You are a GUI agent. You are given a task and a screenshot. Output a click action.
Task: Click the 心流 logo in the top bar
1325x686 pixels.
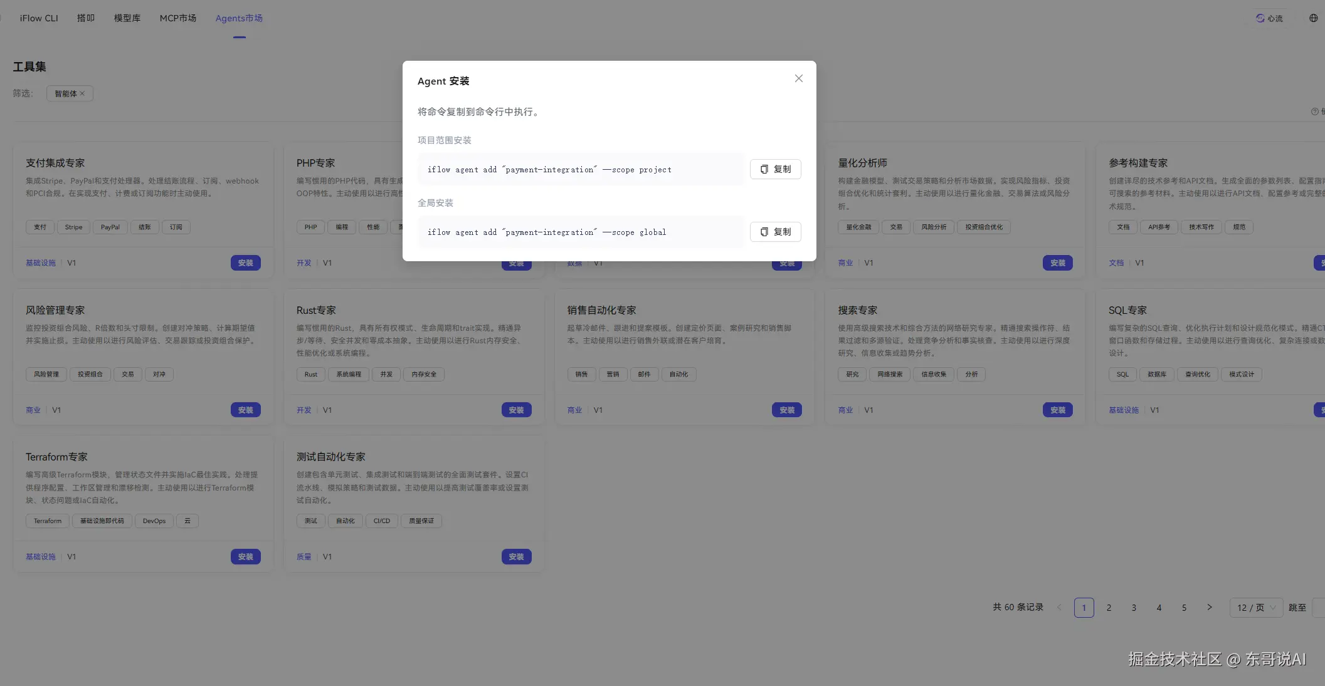pyautogui.click(x=1269, y=18)
